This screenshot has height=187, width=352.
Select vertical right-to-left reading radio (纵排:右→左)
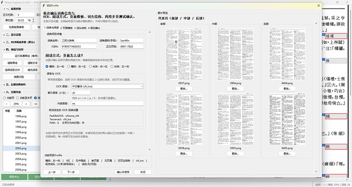tap(98, 67)
